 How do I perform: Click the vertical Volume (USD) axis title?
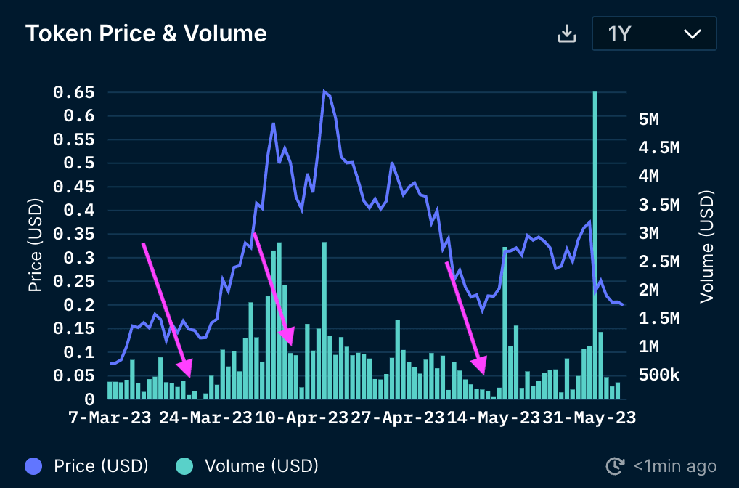click(706, 247)
